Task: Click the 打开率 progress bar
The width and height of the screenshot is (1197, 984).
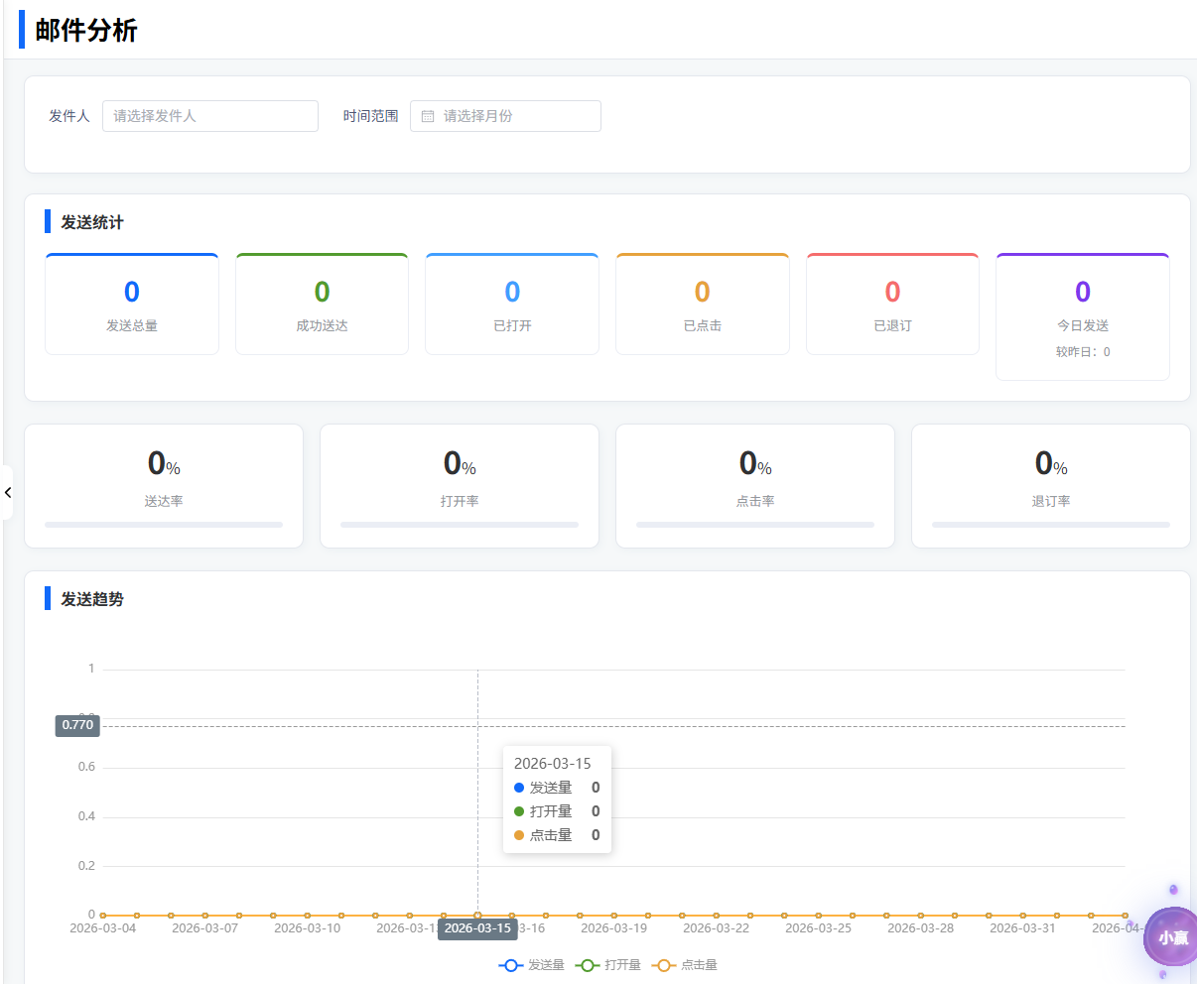Action: pyautogui.click(x=460, y=525)
